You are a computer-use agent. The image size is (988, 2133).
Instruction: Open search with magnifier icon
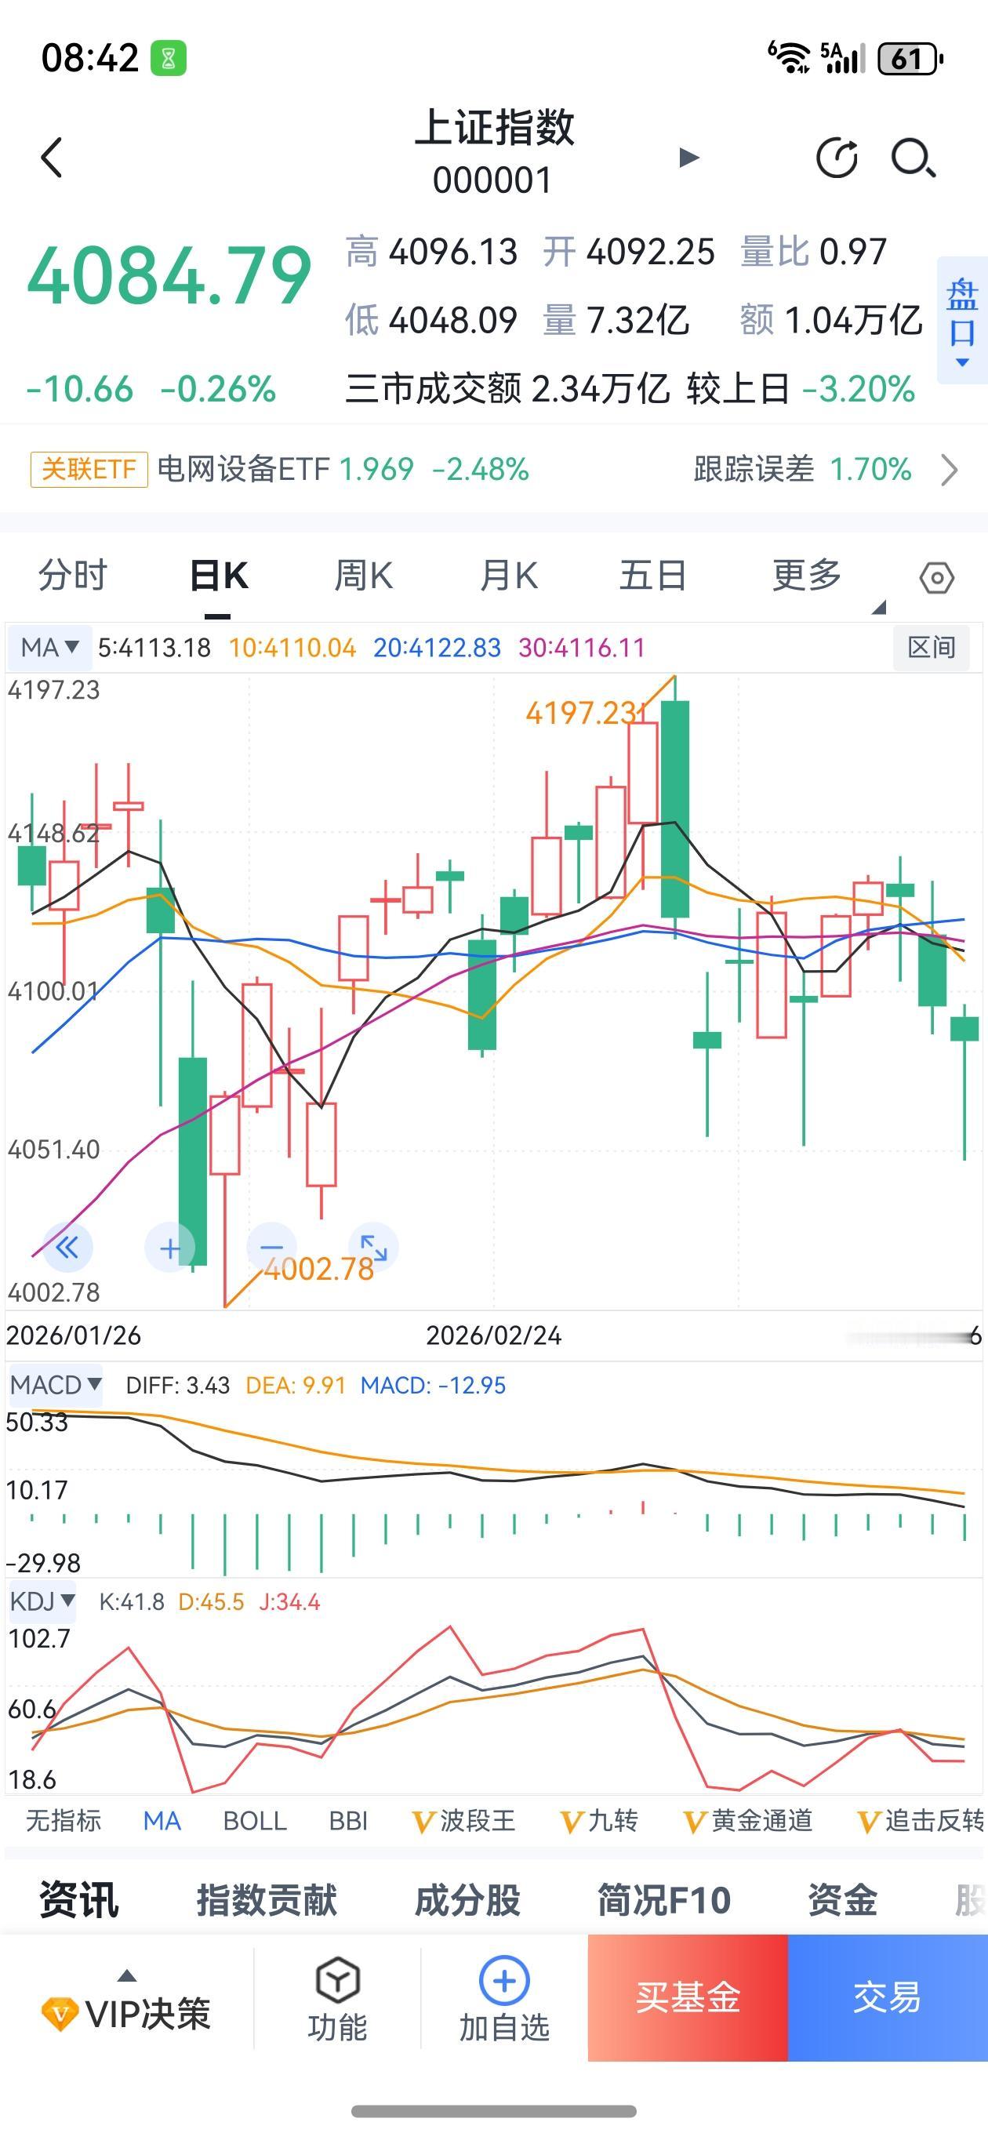(x=914, y=158)
